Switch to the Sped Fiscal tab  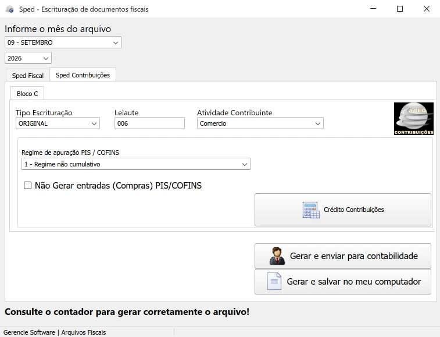coord(28,76)
